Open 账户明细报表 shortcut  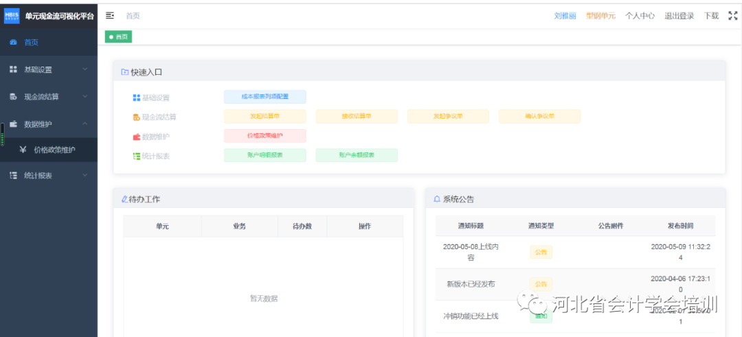265,155
